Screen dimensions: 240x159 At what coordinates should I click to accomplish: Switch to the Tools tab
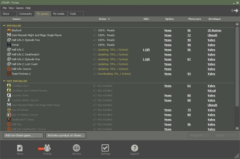[76, 14]
